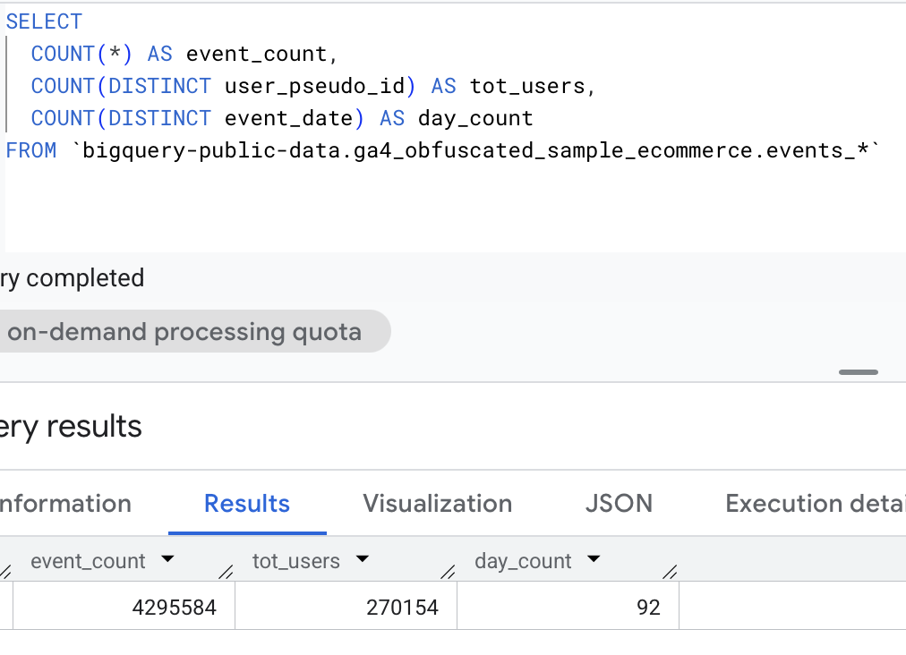Click the event_count column header label
906x655 pixels.
click(x=88, y=561)
